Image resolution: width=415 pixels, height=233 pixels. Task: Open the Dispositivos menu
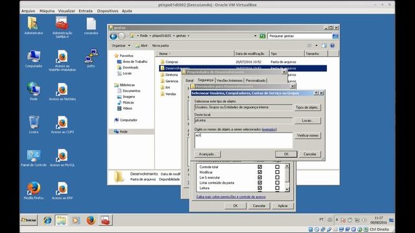(108, 11)
